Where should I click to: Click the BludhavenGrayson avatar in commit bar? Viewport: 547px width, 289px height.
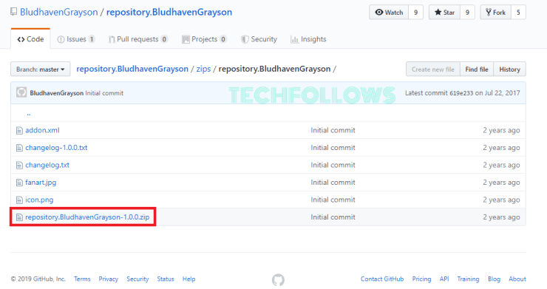tap(21, 92)
